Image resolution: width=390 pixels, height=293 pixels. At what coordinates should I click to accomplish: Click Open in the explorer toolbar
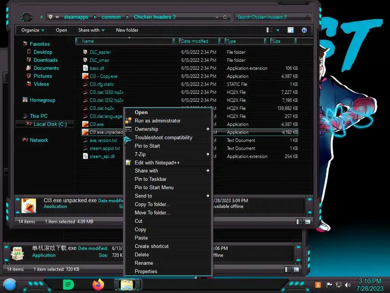(61, 30)
